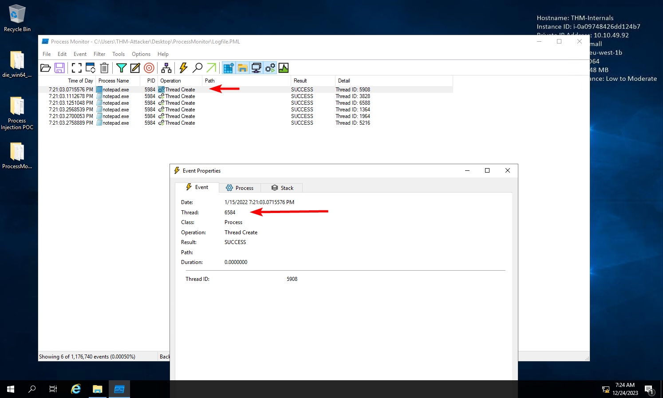
Task: Click the Include Process From Window target icon
Action: (149, 68)
